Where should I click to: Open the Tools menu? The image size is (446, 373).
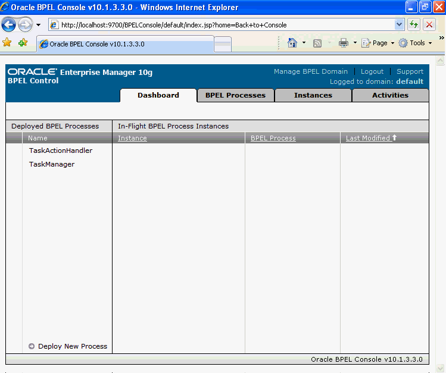pos(415,43)
